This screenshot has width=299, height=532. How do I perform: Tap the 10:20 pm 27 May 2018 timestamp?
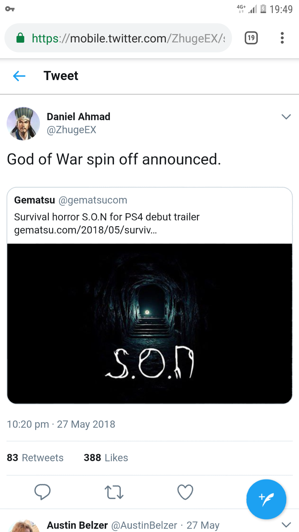pyautogui.click(x=61, y=424)
